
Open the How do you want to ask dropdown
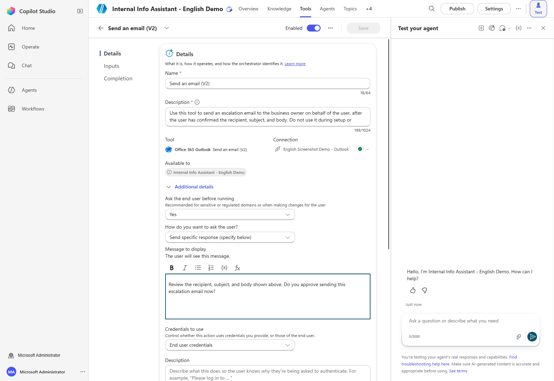(230, 237)
